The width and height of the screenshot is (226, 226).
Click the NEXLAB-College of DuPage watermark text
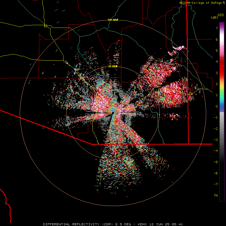[202, 3]
